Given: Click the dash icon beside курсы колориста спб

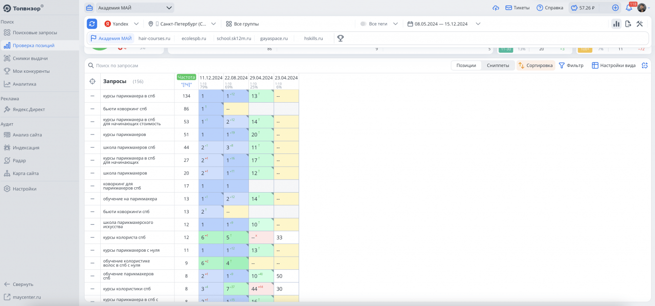Looking at the screenshot, I should click(92, 238).
